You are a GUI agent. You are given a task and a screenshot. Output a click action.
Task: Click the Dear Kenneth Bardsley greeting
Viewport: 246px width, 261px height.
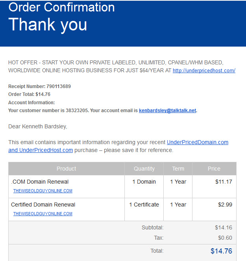(38, 126)
